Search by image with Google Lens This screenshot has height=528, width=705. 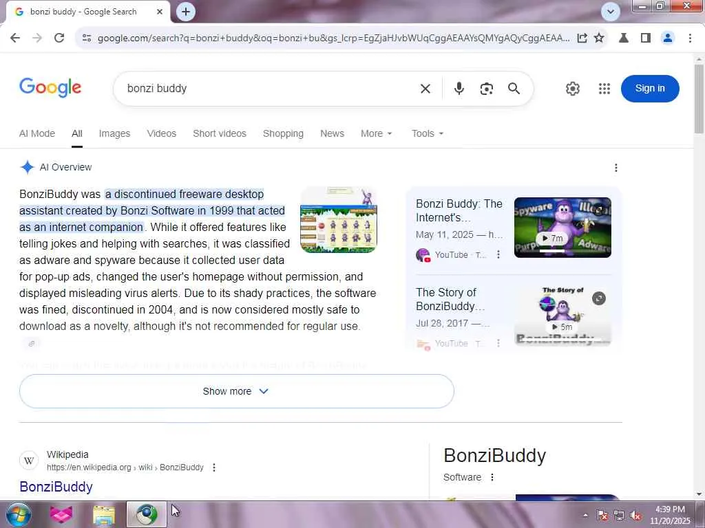[486, 89]
